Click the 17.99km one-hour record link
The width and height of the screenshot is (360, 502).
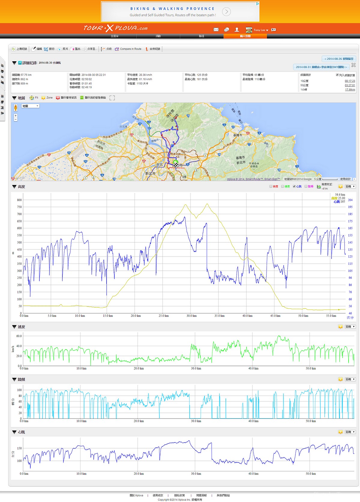(x=350, y=90)
